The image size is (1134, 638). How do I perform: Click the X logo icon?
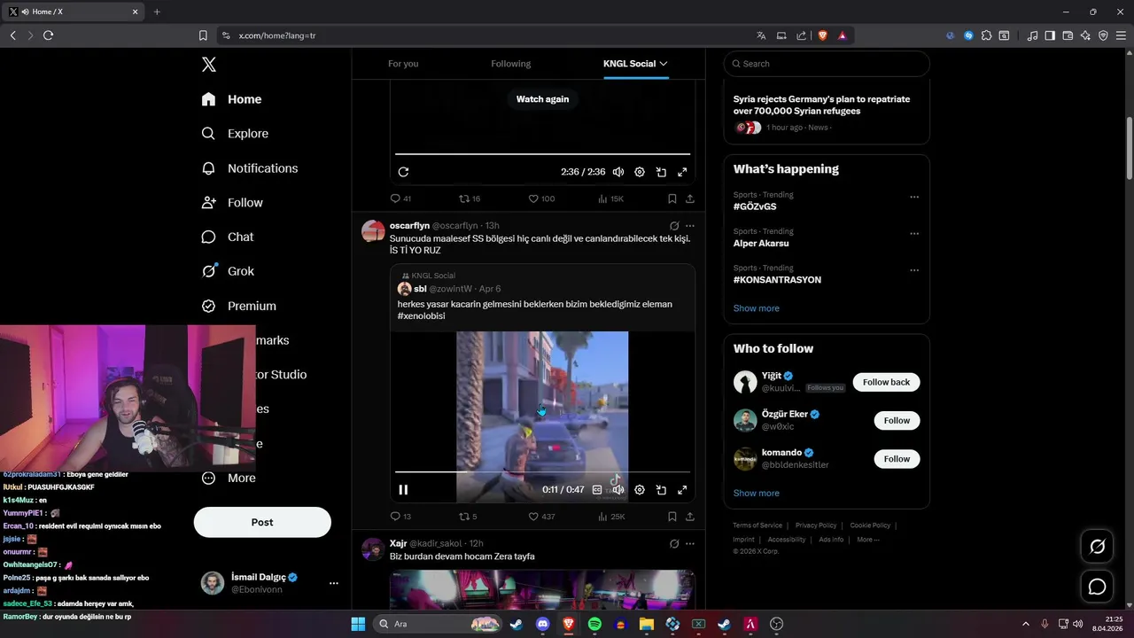[x=209, y=64]
